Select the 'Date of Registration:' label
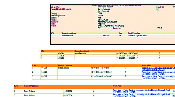175x97 pixels. coord(58,16)
